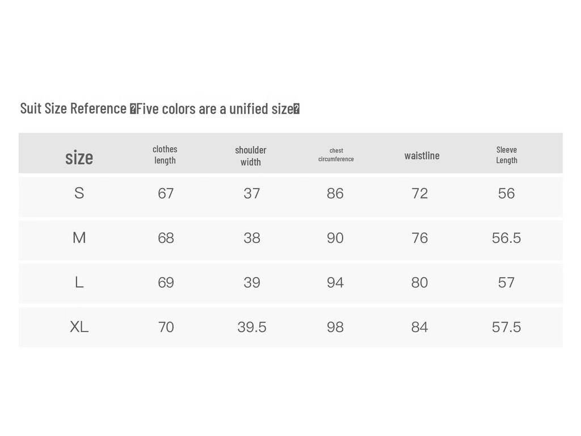Click sleeve length value 57.5

(x=506, y=327)
